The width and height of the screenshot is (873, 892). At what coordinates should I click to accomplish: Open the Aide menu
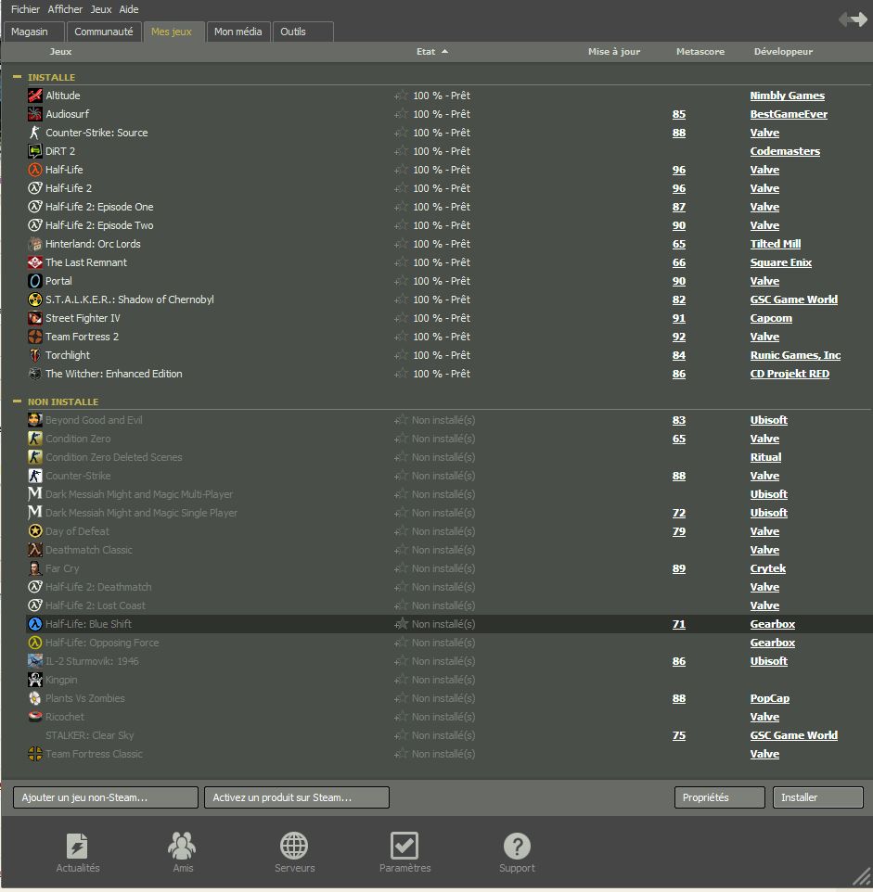click(x=129, y=9)
